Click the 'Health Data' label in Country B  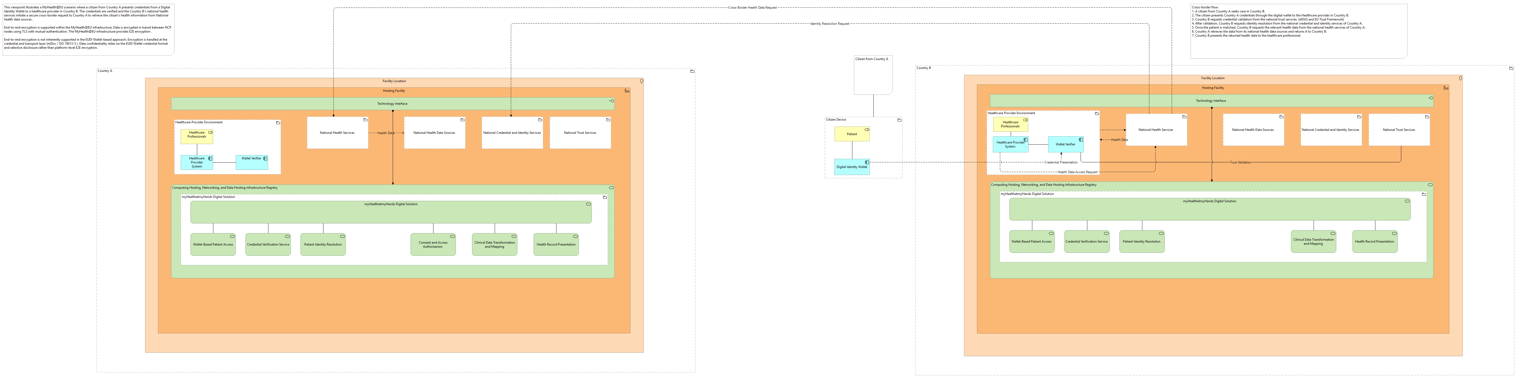pos(1119,140)
